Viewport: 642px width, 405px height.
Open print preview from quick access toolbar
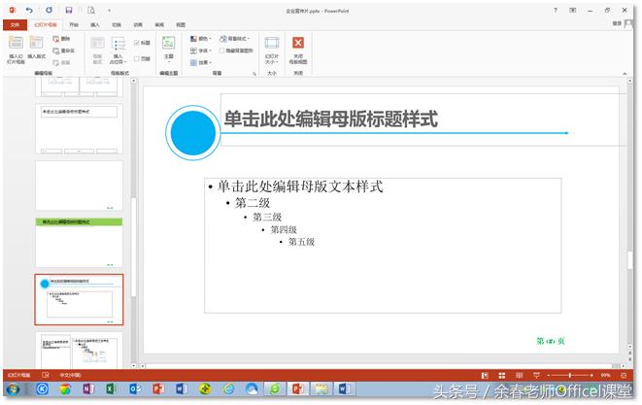point(91,10)
